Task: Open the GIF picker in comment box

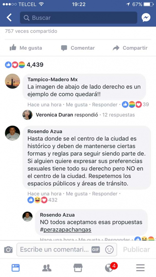Action: tap(96, 250)
